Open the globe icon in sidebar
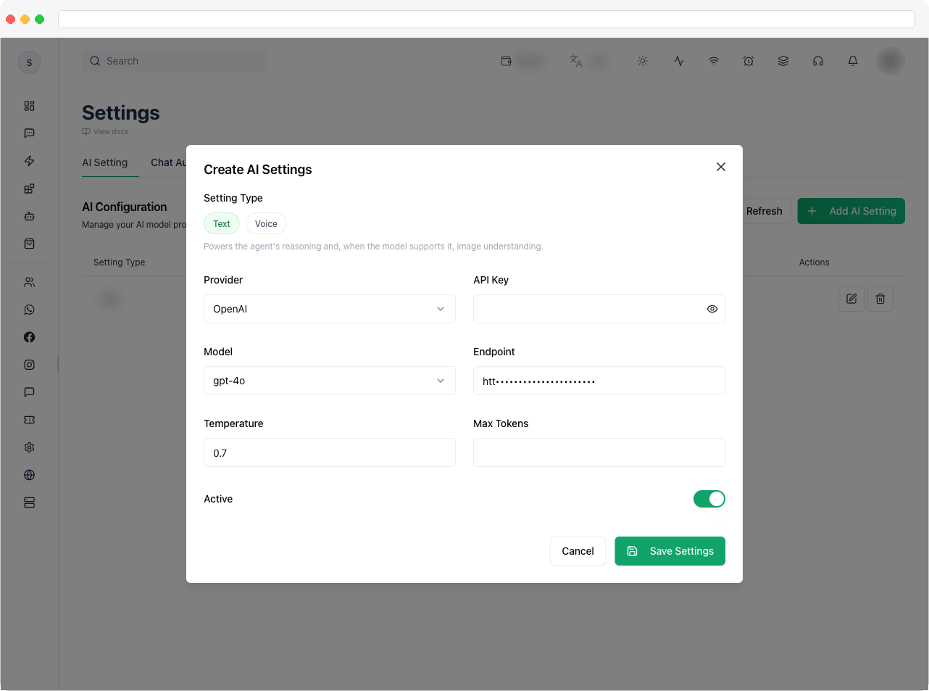Viewport: 929px width, 691px height. pyautogui.click(x=29, y=475)
